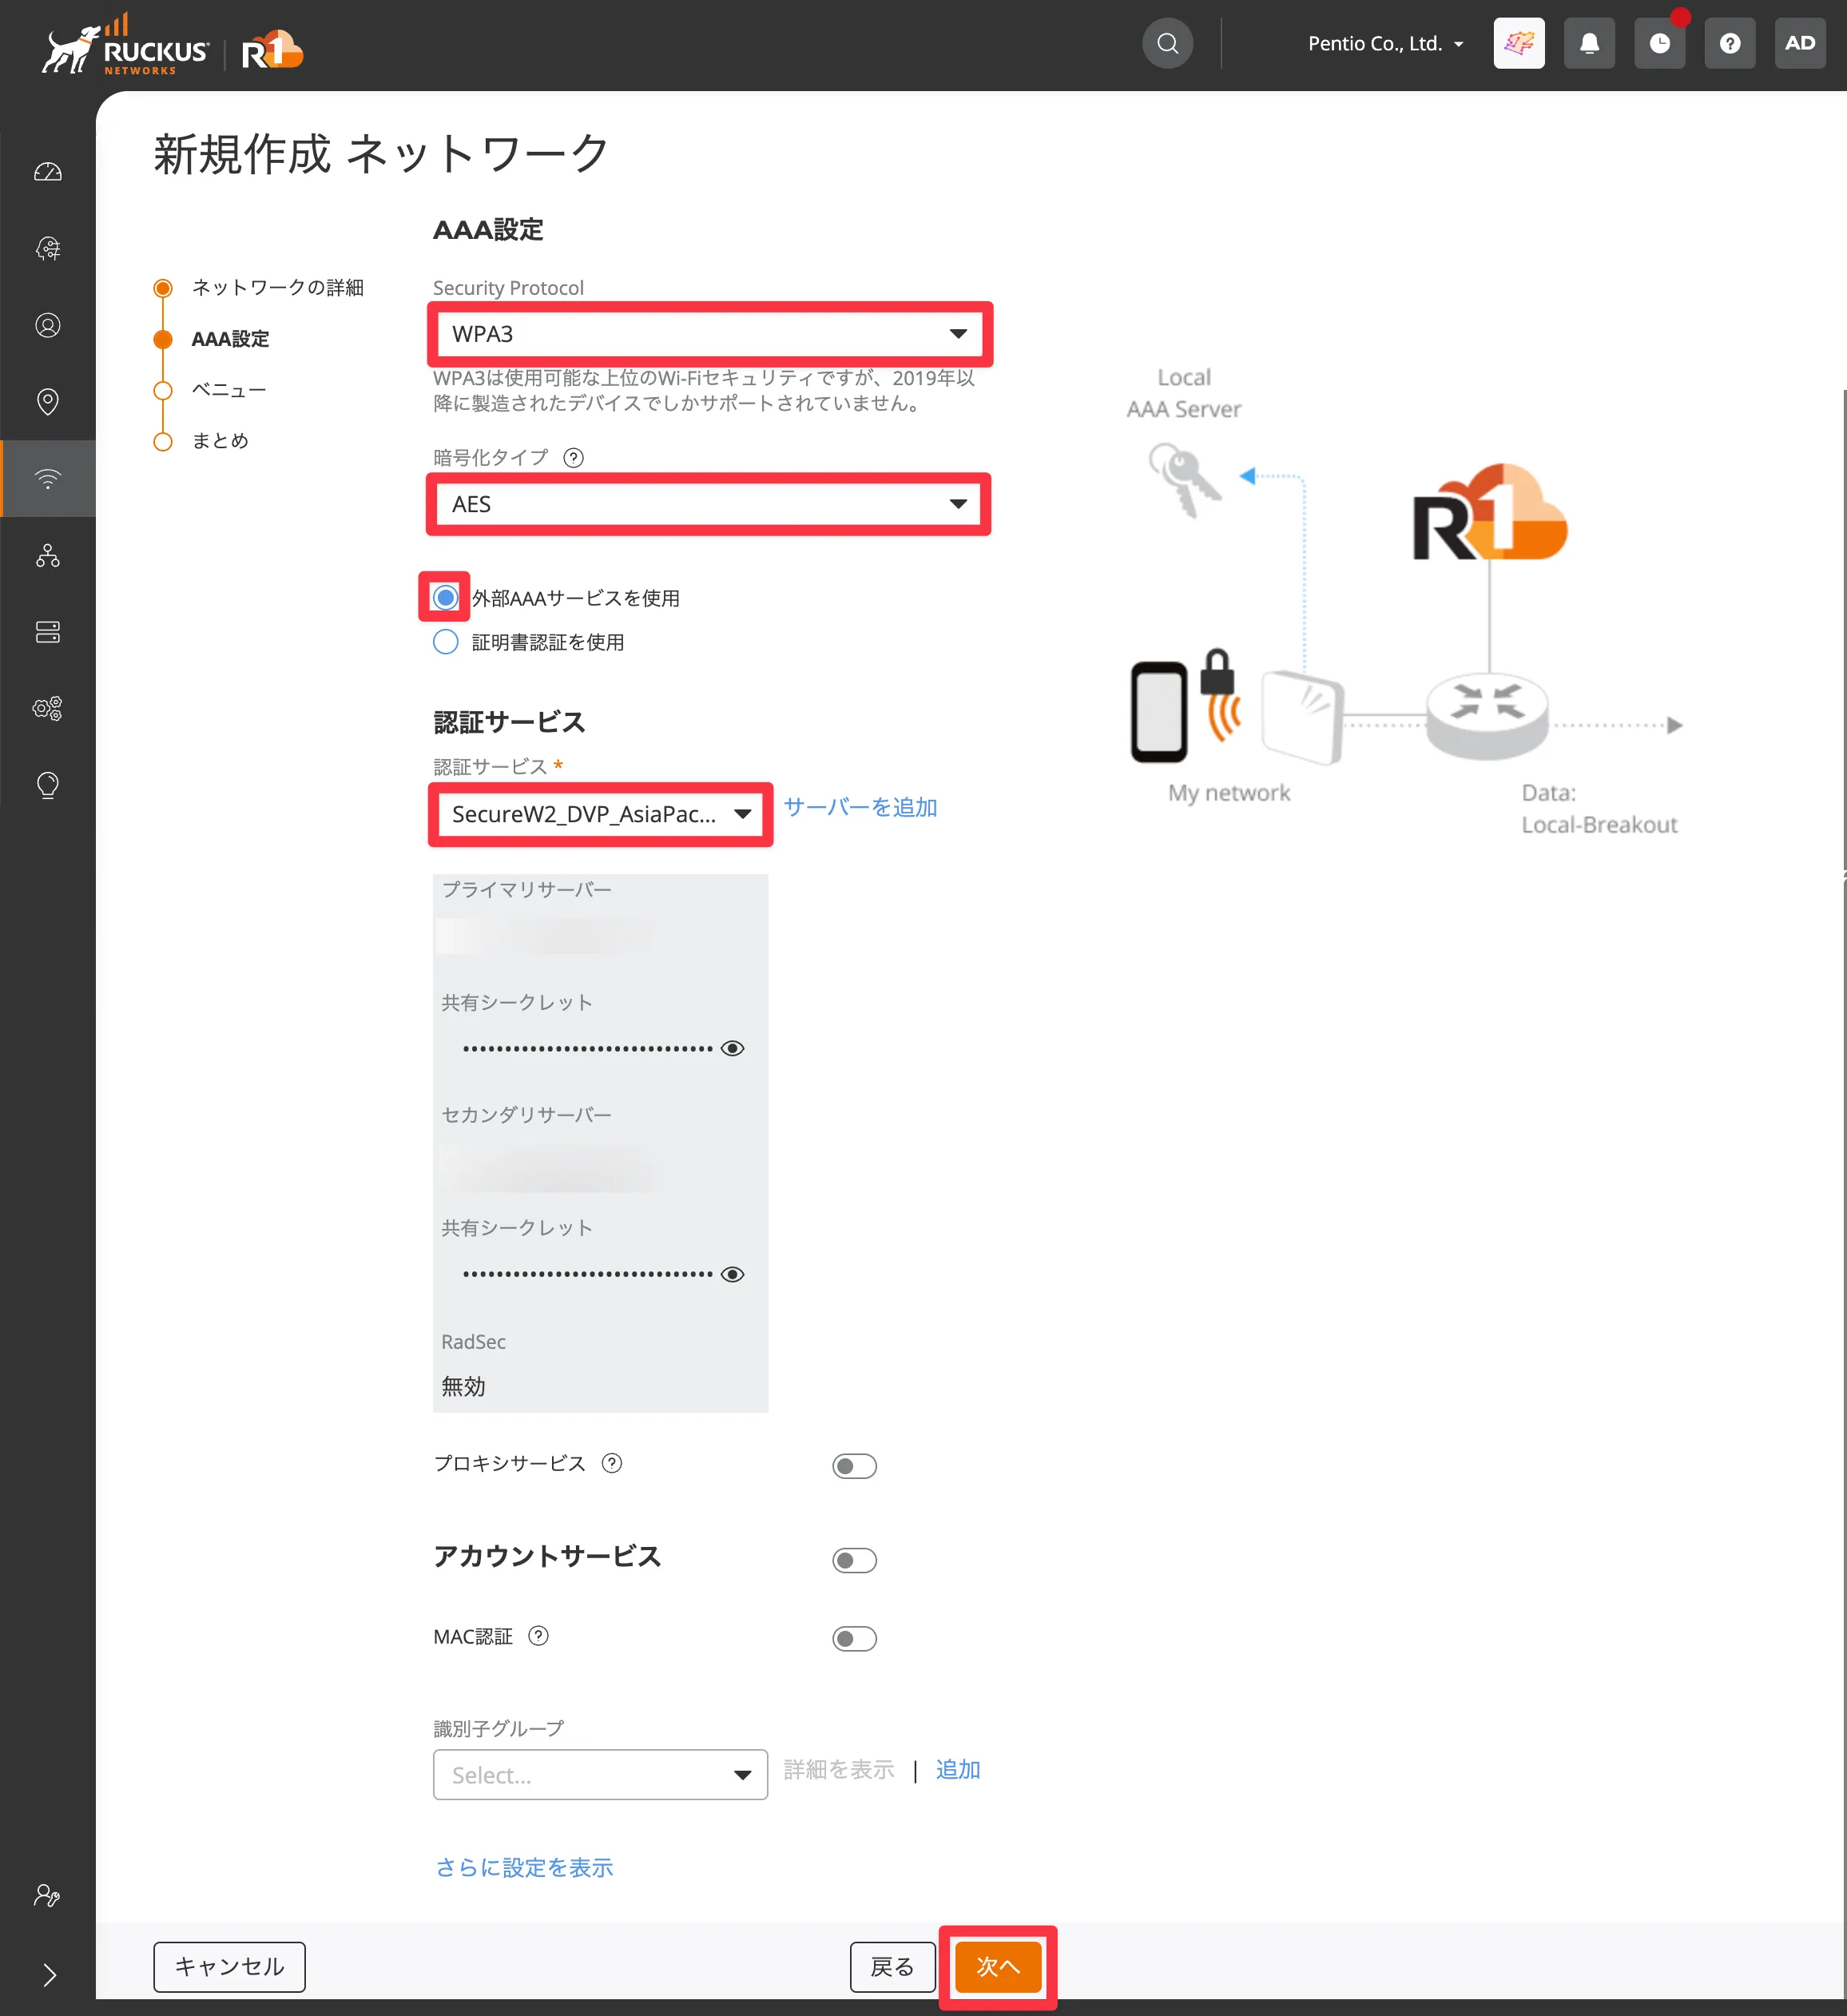Open the Security Protocol WPA3 dropdown

(710, 334)
